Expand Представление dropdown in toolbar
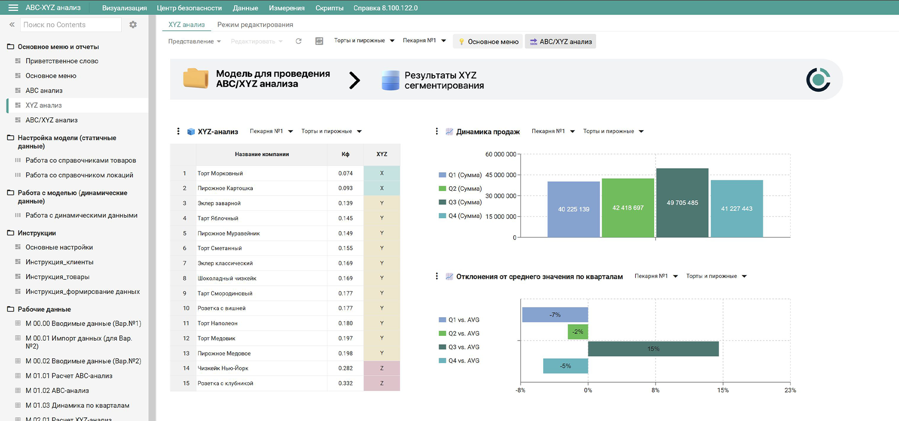 tap(194, 41)
